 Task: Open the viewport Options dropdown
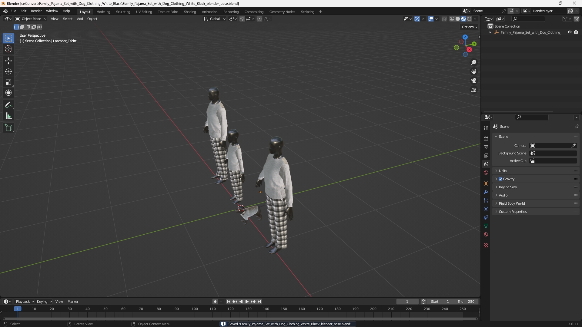pos(470,27)
